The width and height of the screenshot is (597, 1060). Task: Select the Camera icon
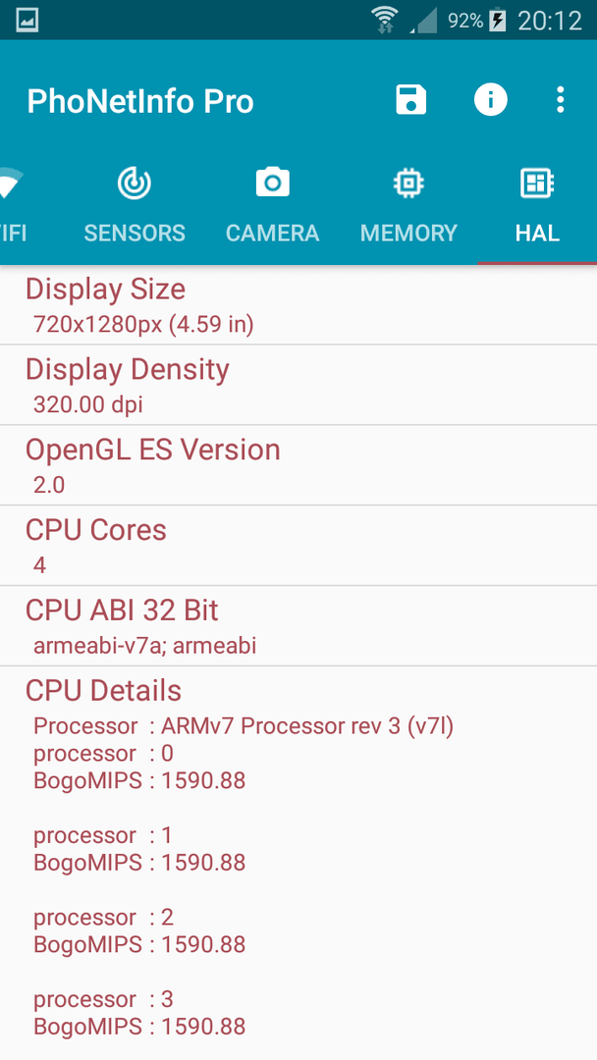pos(272,183)
